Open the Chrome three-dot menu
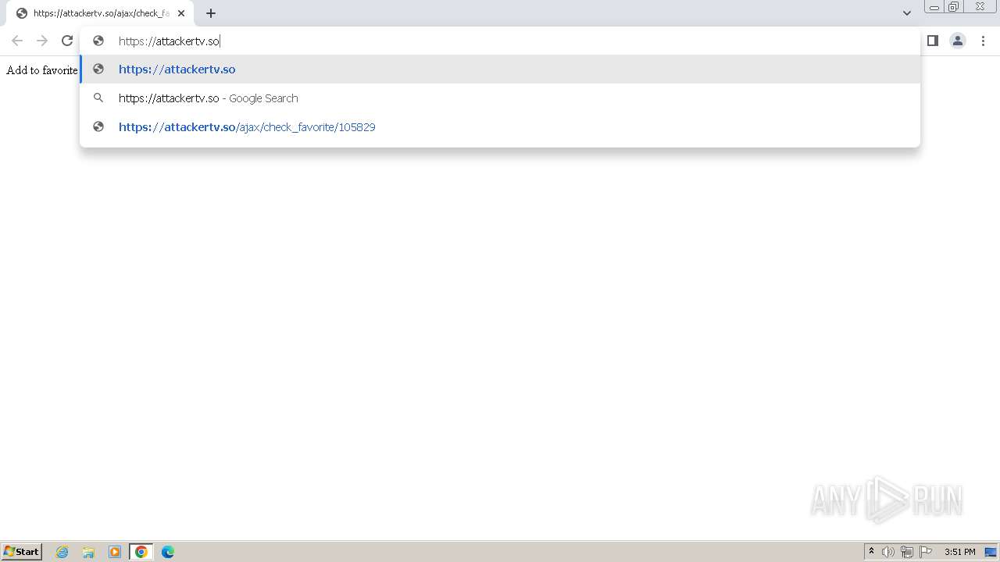The height and width of the screenshot is (562, 1000). [984, 41]
